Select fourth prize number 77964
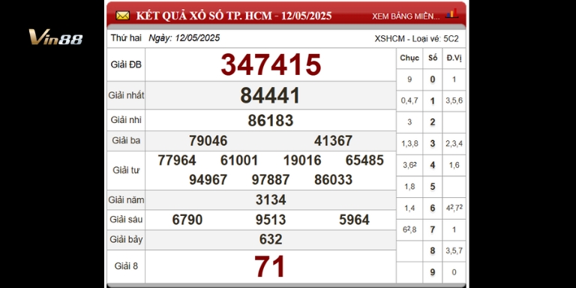This screenshot has width=576, height=288. coord(177,160)
